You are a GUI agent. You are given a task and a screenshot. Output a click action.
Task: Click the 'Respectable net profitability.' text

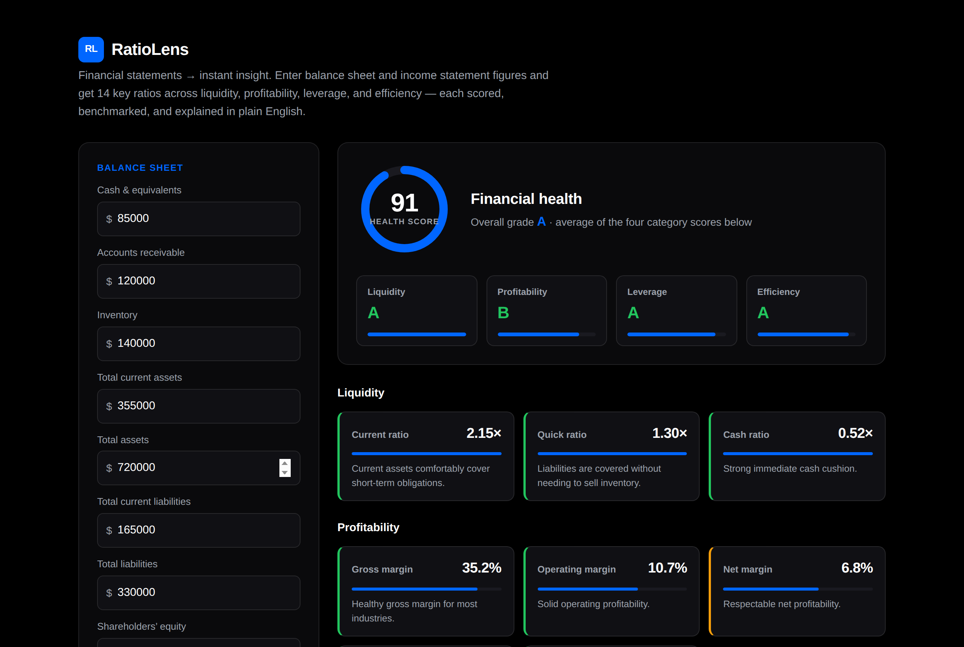(x=782, y=604)
